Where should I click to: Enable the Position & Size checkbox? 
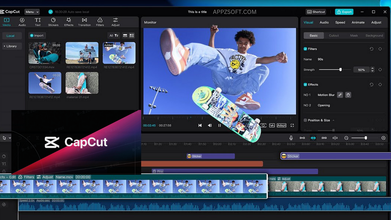tap(305, 120)
